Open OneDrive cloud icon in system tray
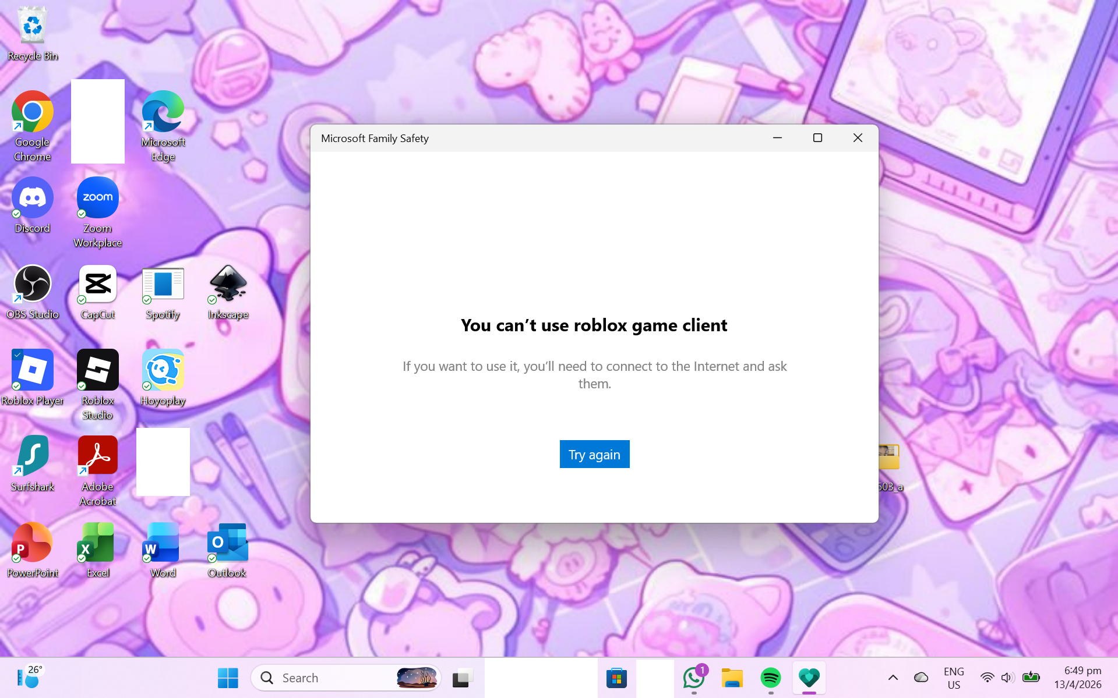Screen dimensions: 1118x698 (x=921, y=678)
